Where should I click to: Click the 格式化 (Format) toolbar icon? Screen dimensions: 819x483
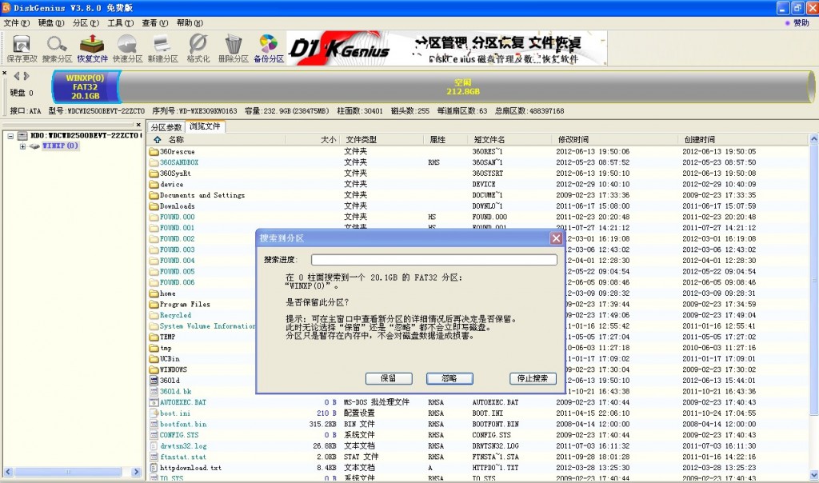(197, 50)
